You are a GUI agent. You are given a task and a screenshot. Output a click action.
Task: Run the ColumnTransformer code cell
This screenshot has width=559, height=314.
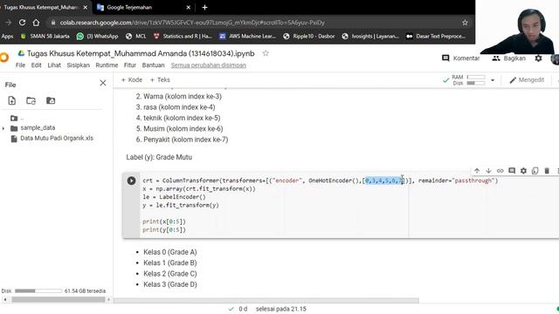pyautogui.click(x=131, y=181)
